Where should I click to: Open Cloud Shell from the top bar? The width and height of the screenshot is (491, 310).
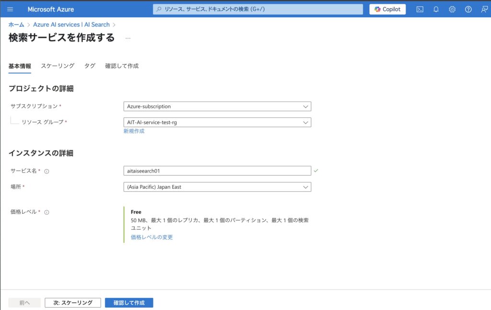[x=420, y=10]
